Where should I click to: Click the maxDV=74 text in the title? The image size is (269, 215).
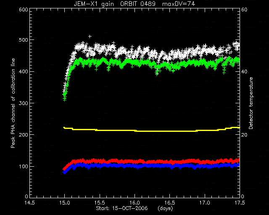(179, 4)
